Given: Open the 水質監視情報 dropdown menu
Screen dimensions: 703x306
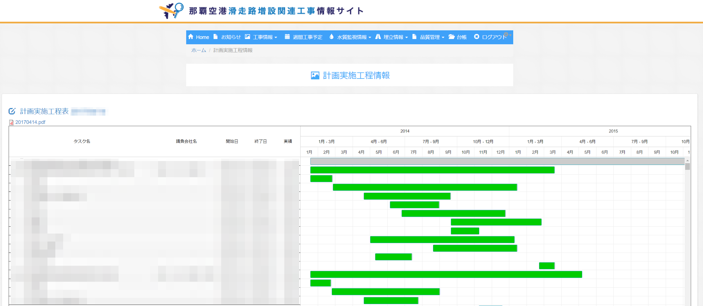Looking at the screenshot, I should (352, 37).
